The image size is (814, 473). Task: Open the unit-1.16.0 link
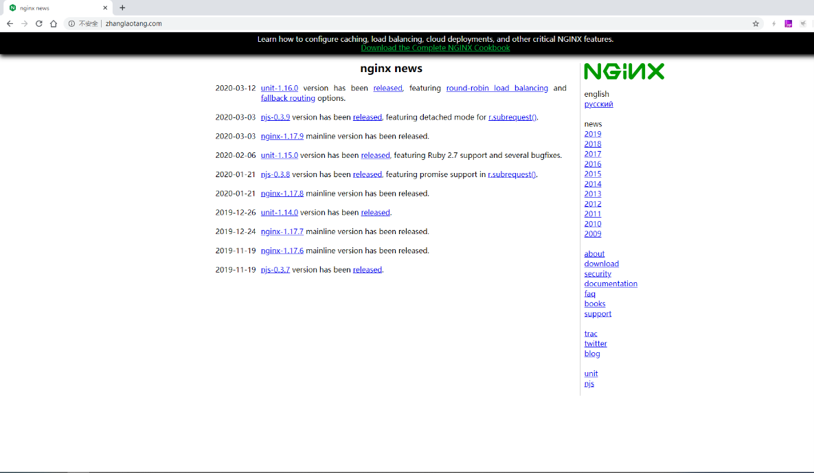pyautogui.click(x=280, y=88)
